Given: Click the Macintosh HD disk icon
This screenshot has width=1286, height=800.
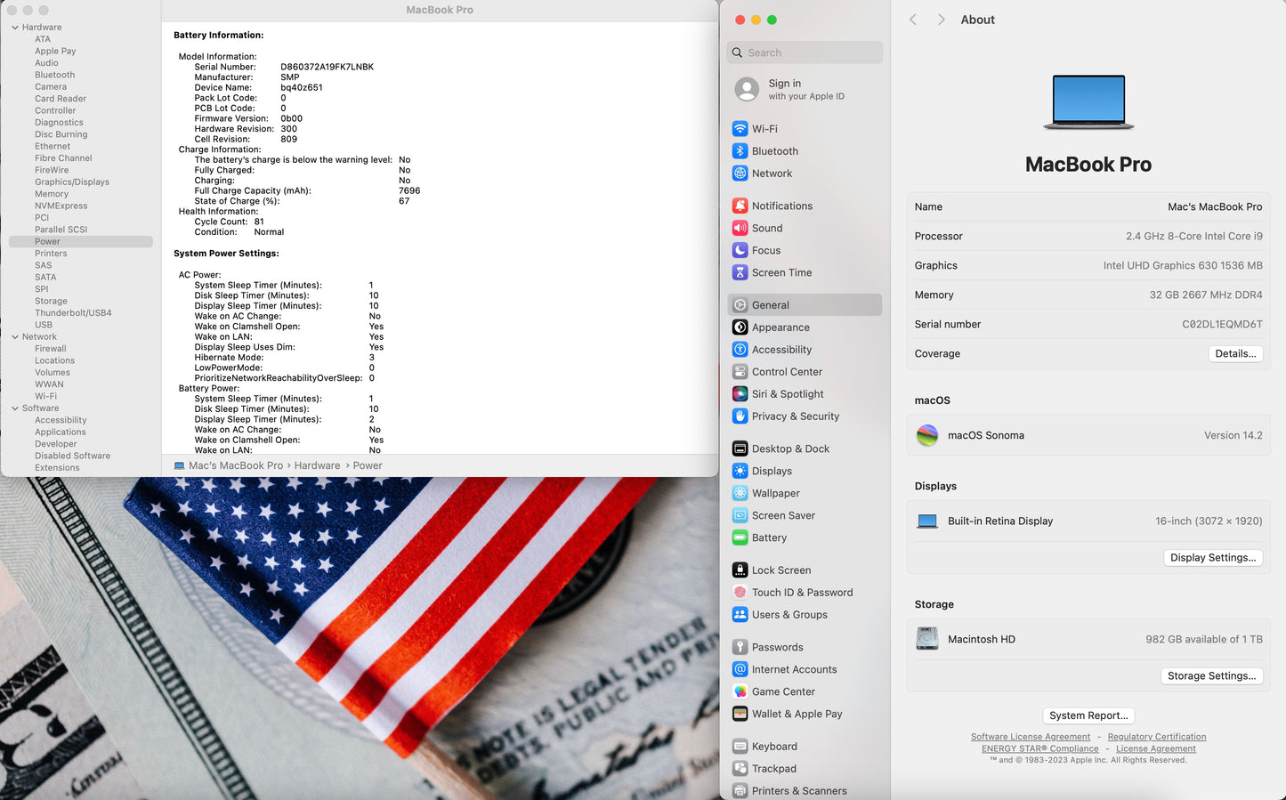Looking at the screenshot, I should coord(927,639).
